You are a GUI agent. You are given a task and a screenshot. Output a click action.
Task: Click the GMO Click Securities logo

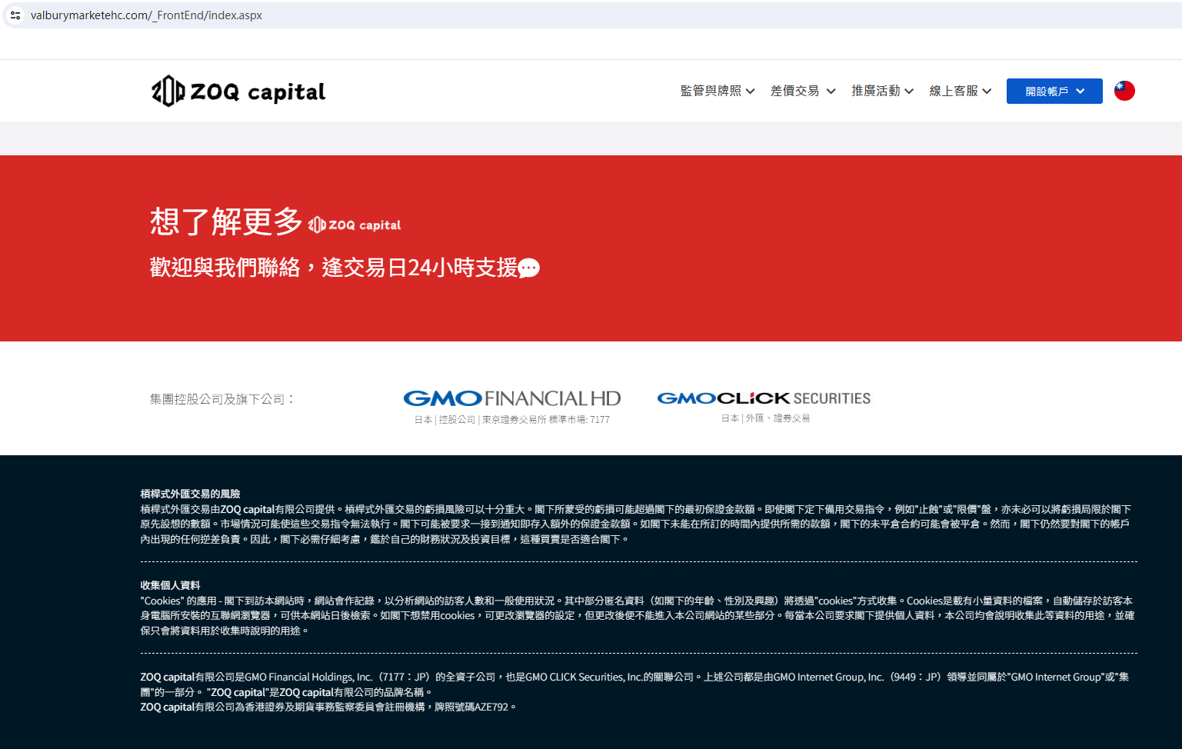[x=764, y=398]
